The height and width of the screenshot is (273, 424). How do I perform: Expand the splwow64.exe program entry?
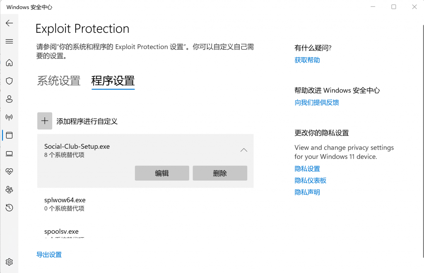tap(145, 204)
